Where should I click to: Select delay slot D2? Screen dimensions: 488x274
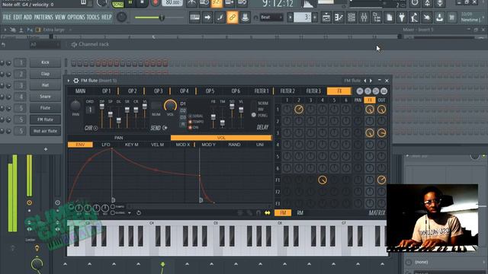point(183,110)
